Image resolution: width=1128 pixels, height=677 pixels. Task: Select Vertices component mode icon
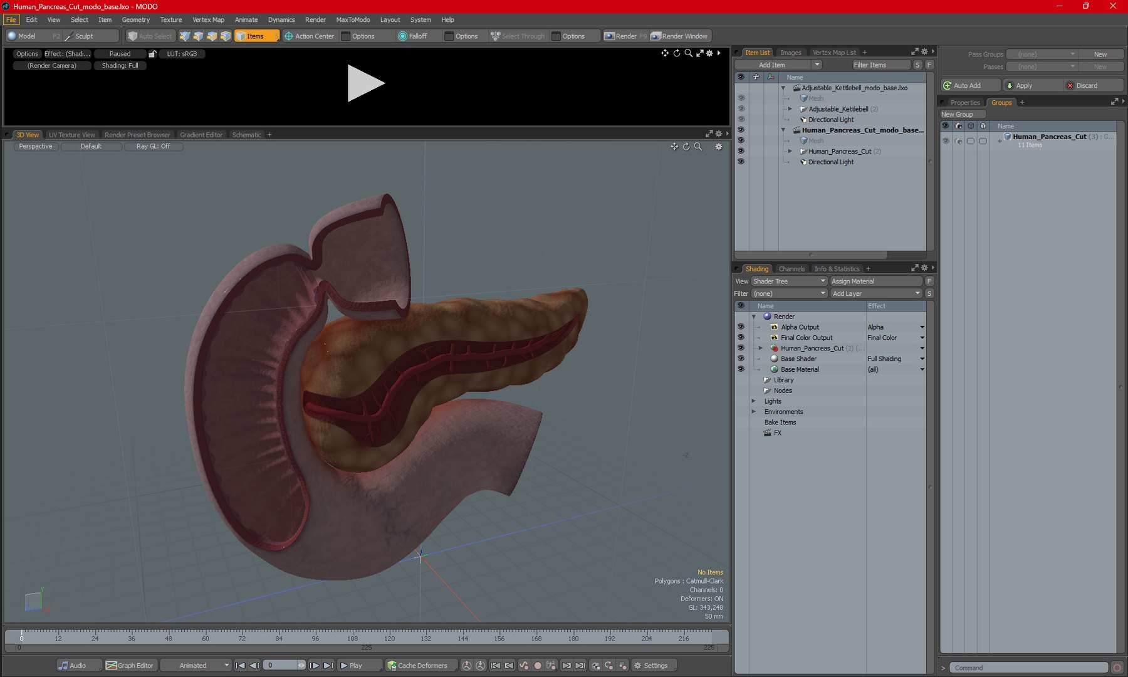pos(184,36)
